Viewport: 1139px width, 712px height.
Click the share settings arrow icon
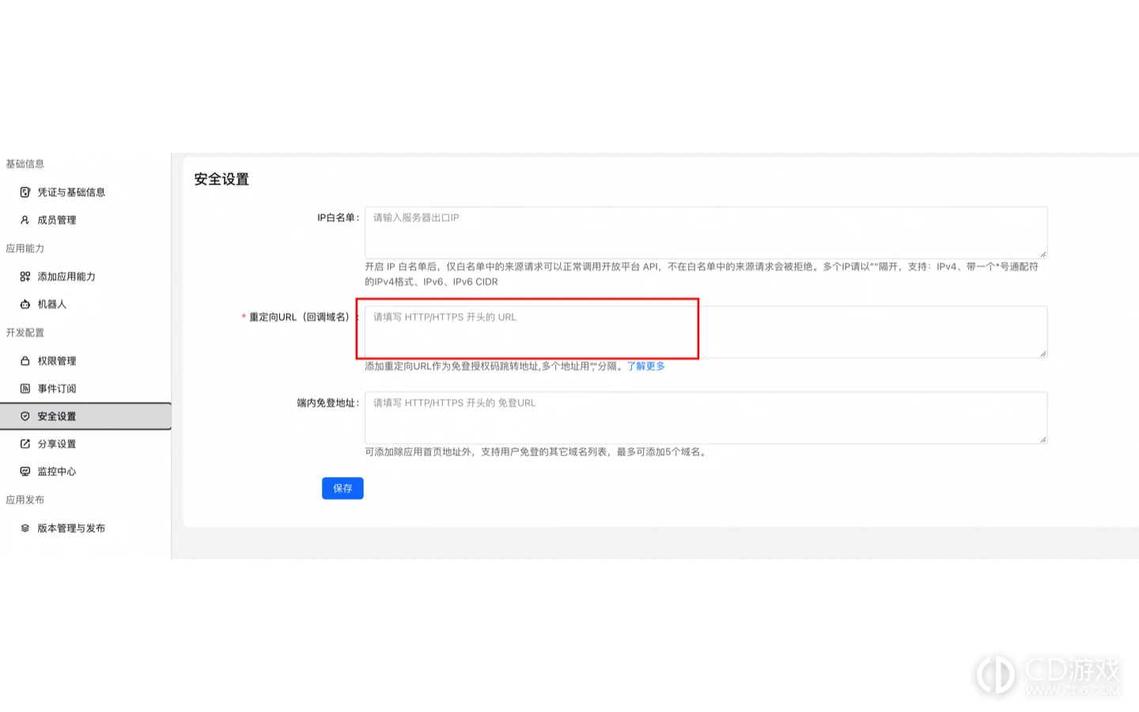(25, 444)
